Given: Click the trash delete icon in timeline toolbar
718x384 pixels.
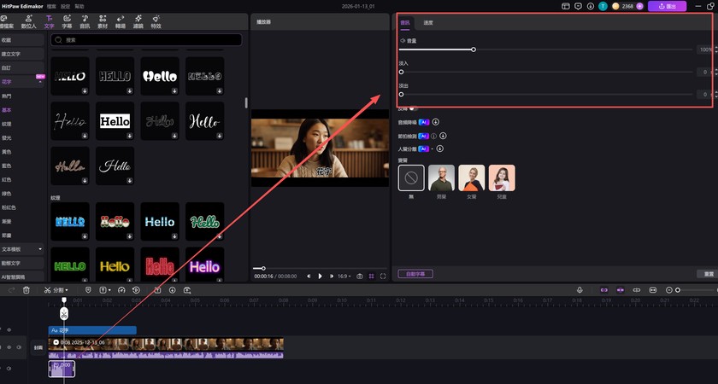Looking at the screenshot, I should click(26, 290).
